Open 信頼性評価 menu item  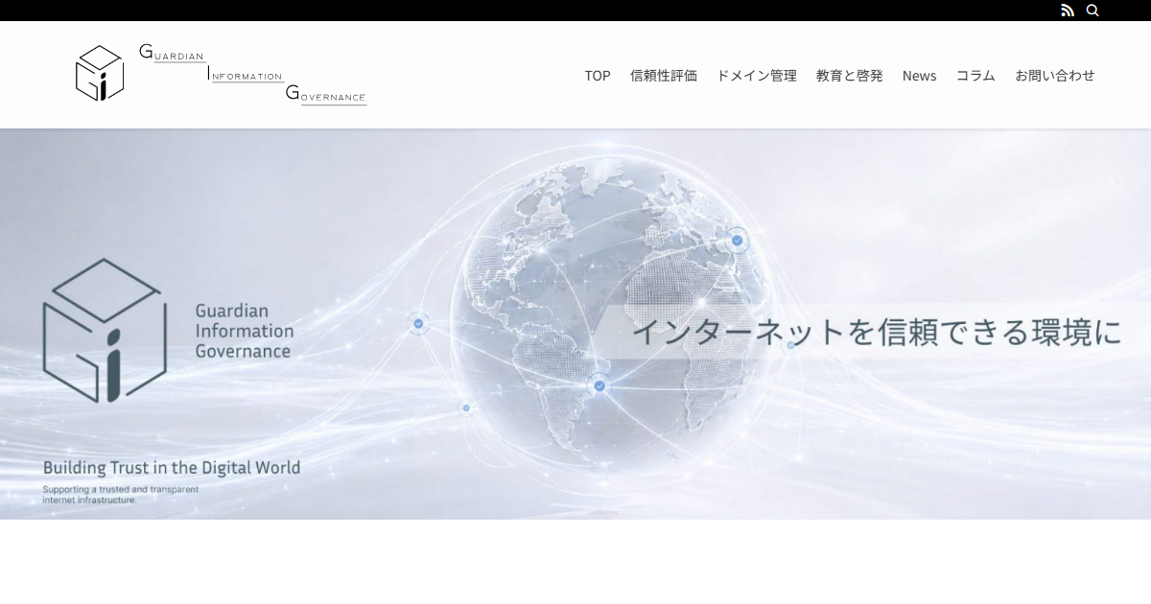[x=664, y=75]
